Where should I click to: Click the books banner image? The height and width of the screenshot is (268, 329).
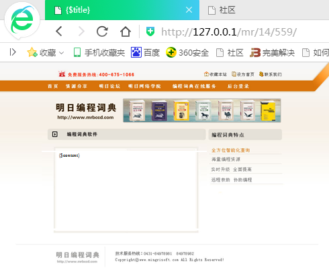[x=202, y=111]
